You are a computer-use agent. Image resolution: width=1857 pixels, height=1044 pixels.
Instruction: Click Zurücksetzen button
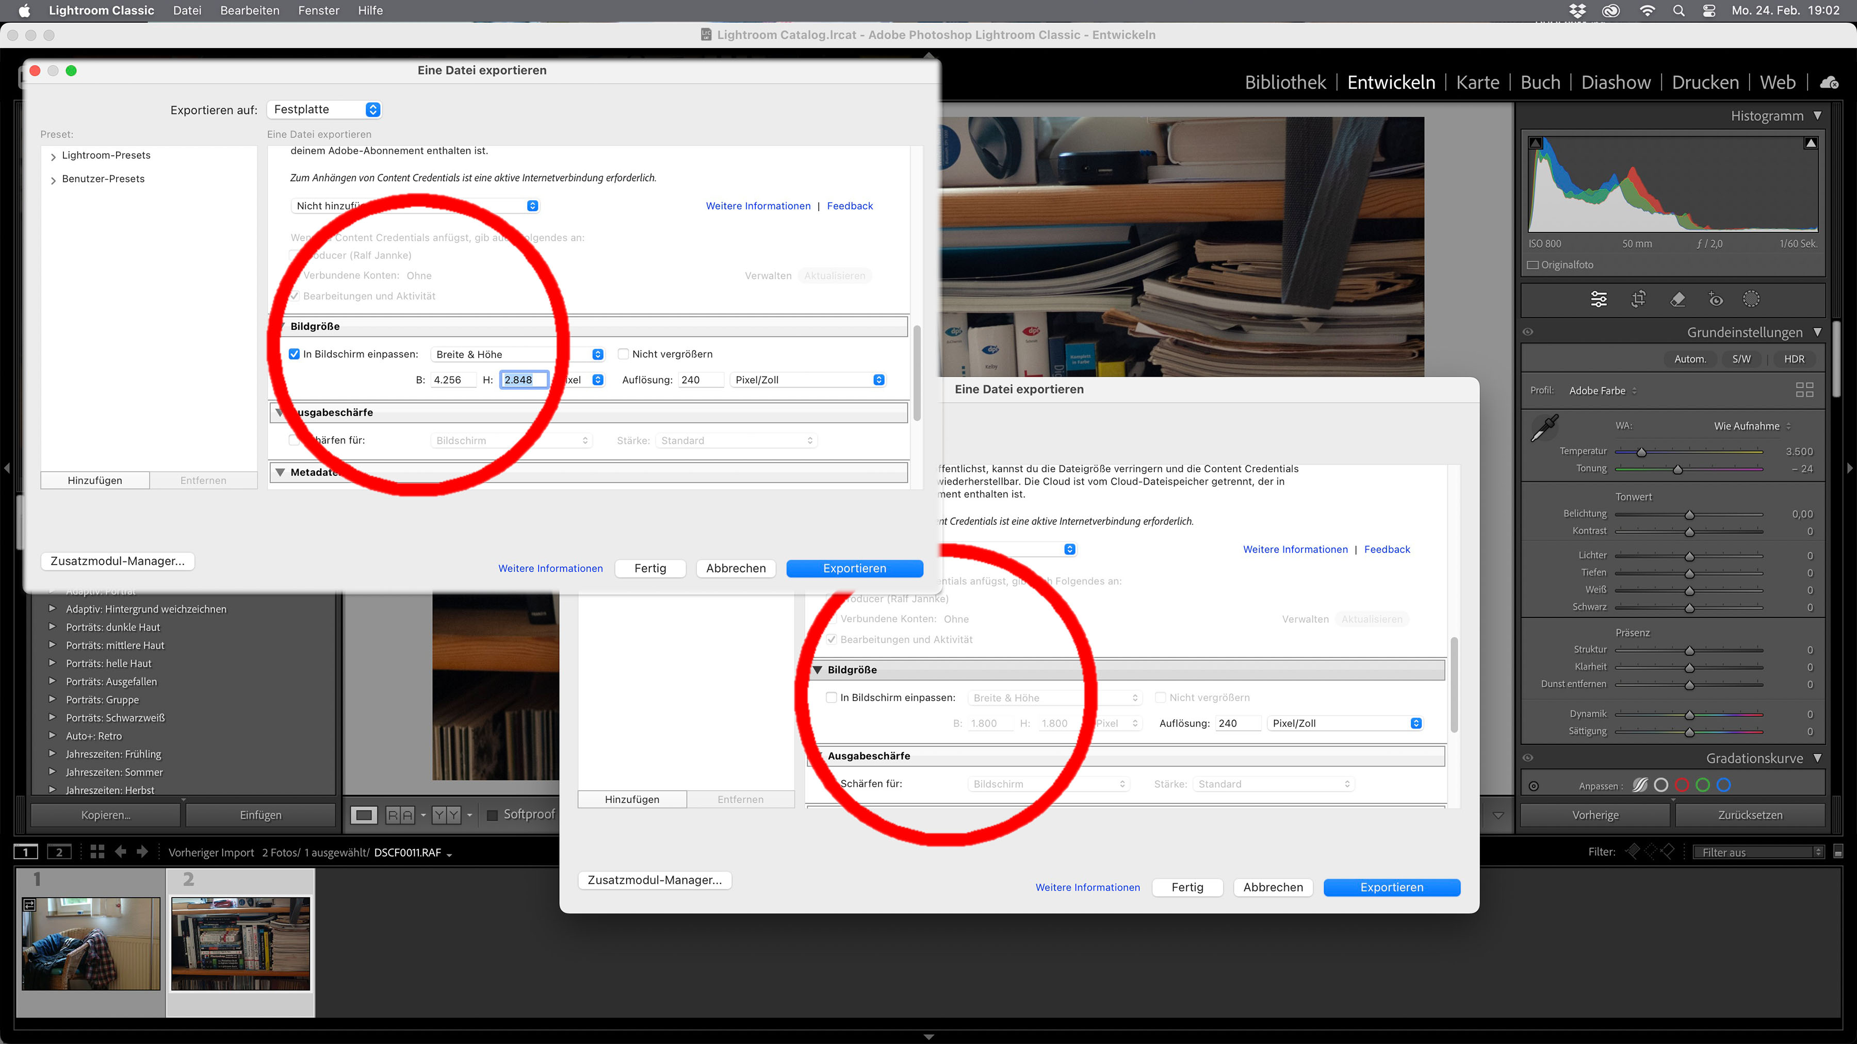tap(1750, 815)
